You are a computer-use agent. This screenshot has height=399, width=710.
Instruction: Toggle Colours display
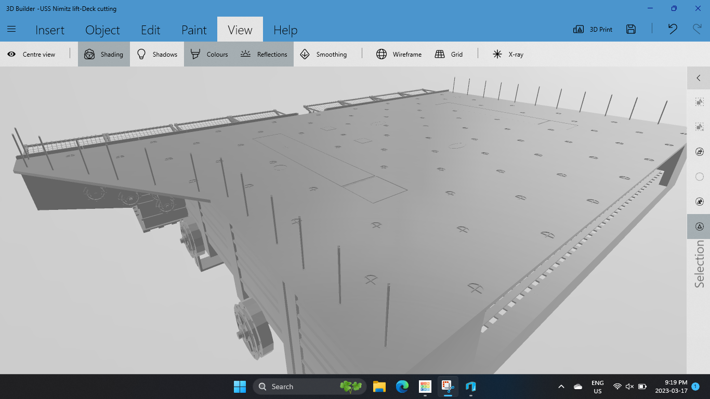209,54
